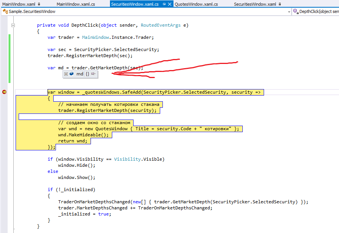The width and height of the screenshot is (339, 233).
Task: Click the 'wnd.MakeHideable();' line
Action: pos(83,135)
